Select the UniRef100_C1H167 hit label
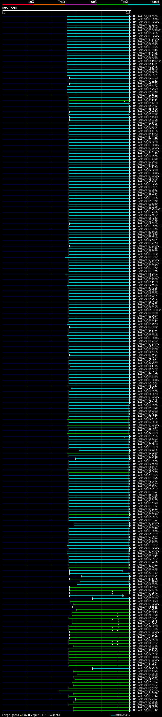Viewport: 162px width, 717px height. pos(145,489)
